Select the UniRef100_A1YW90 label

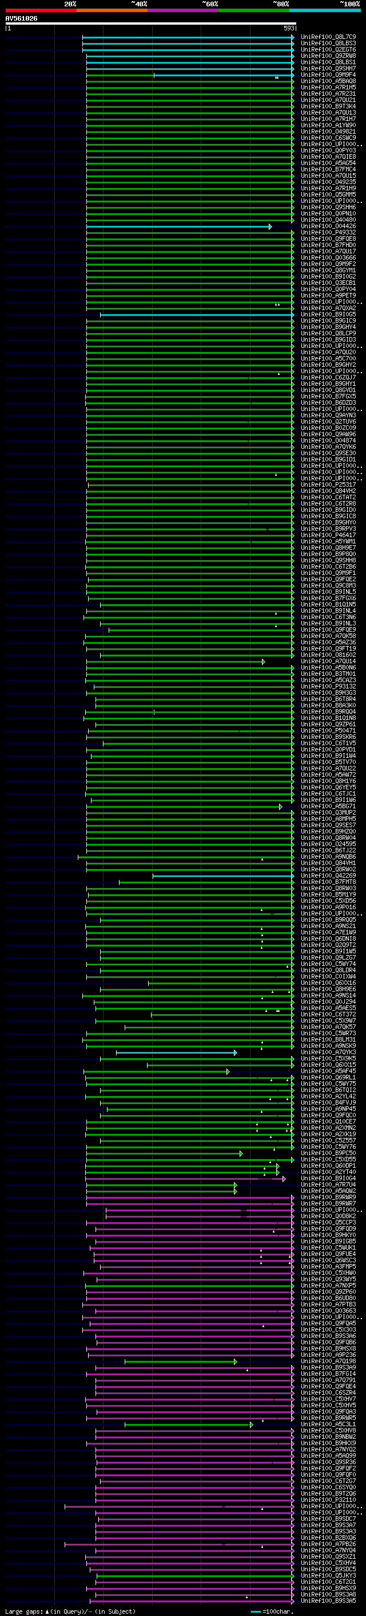(328, 125)
